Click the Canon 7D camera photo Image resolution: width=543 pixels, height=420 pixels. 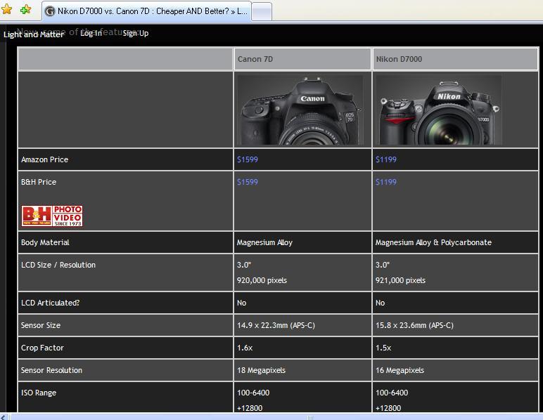pos(300,110)
